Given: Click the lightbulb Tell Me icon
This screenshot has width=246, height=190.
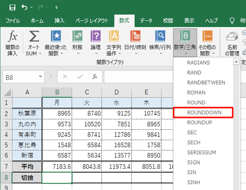Looking at the screenshot, I should (232, 21).
